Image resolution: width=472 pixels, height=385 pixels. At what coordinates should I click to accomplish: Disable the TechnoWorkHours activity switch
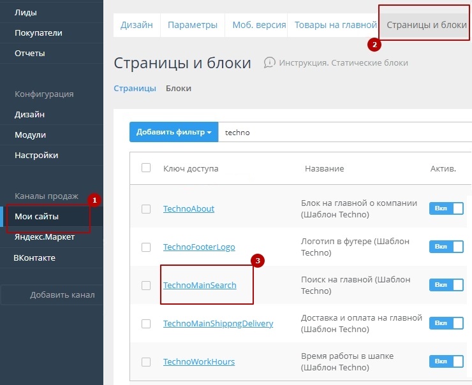point(446,361)
